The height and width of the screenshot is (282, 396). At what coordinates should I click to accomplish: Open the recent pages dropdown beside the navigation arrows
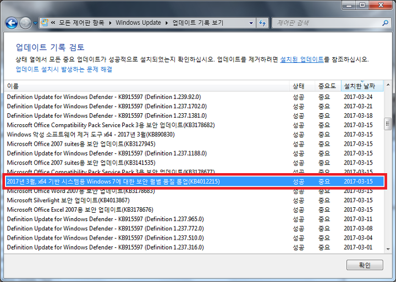(x=35, y=23)
